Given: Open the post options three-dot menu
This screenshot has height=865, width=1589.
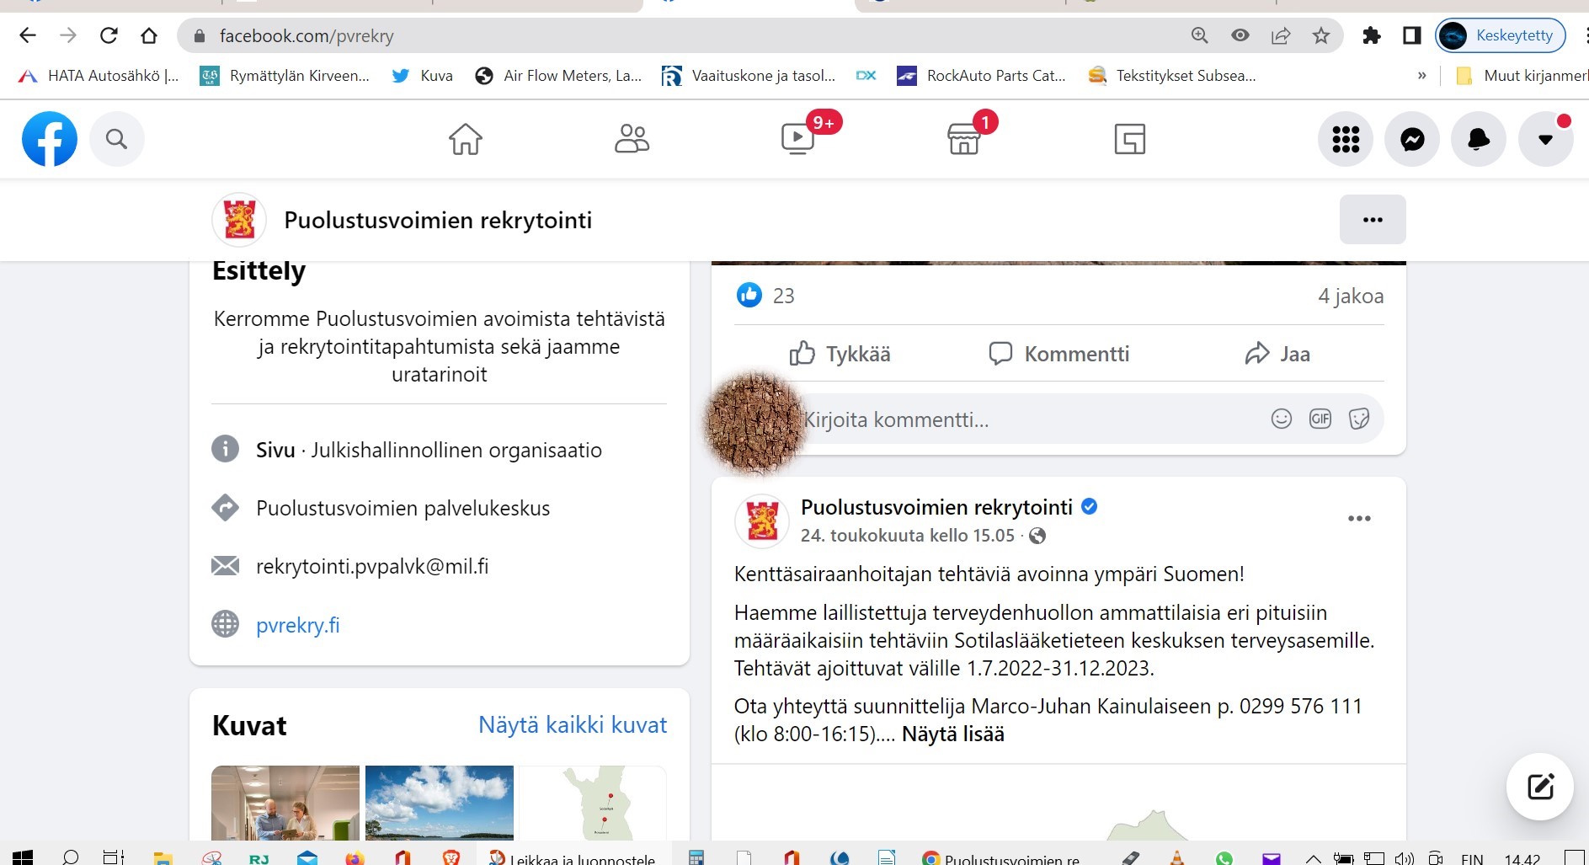Looking at the screenshot, I should (x=1359, y=518).
